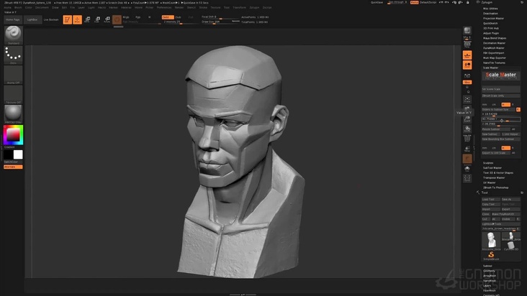This screenshot has height=296, width=527.
Task: Pick a color in the color picker
Action: (x=13, y=135)
